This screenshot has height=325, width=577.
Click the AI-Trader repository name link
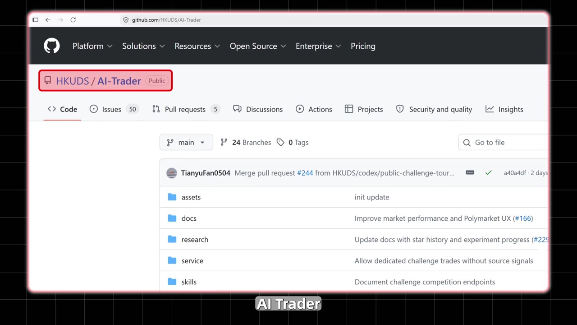pyautogui.click(x=119, y=81)
